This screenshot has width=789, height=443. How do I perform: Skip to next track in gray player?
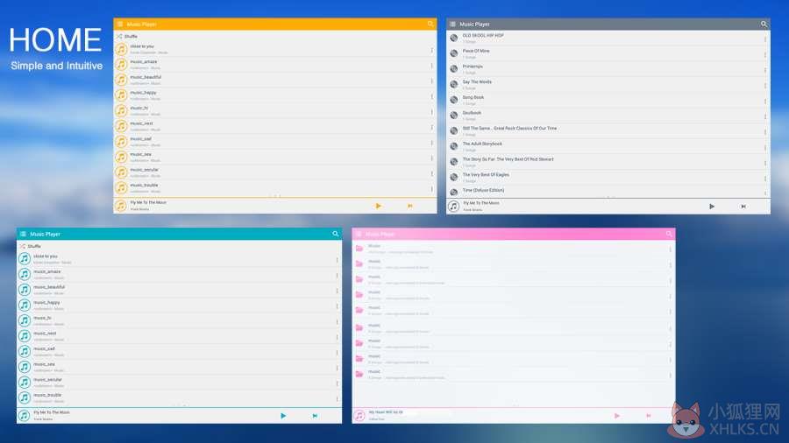pyautogui.click(x=743, y=207)
